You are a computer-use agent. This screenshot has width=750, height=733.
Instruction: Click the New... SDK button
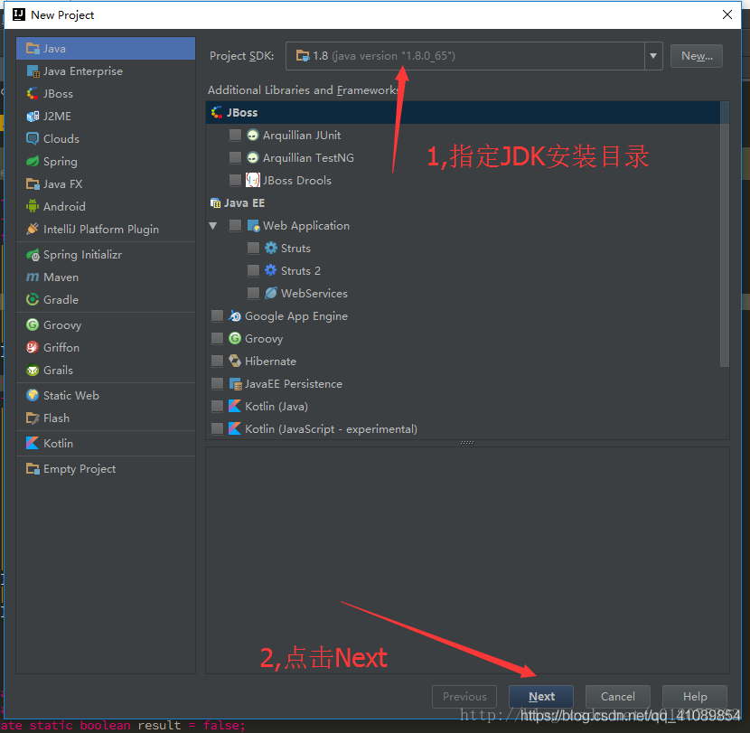pos(697,56)
